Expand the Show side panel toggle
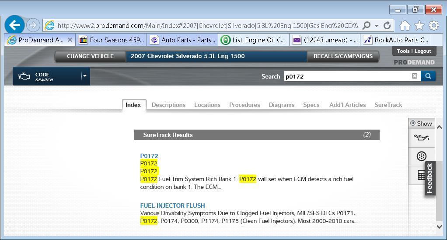Screen dimensions: 447x240 pos(421,123)
